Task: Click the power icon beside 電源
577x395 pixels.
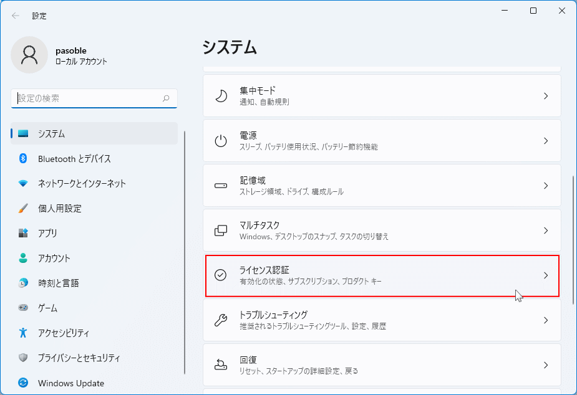Action: pyautogui.click(x=221, y=141)
